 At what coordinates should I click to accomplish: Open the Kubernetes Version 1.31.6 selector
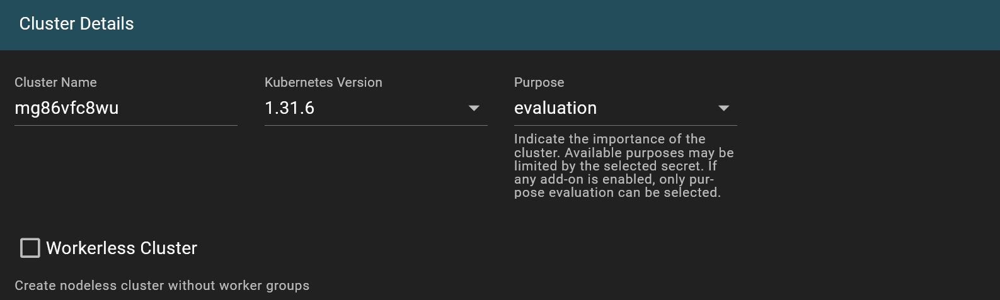coord(376,108)
